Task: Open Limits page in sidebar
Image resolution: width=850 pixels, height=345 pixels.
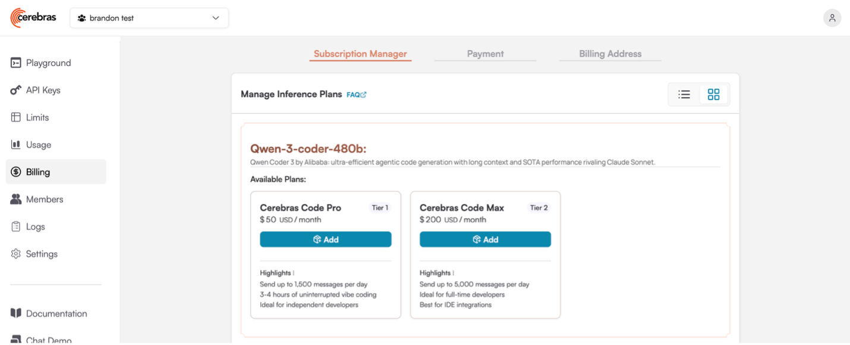Action: tap(56, 117)
